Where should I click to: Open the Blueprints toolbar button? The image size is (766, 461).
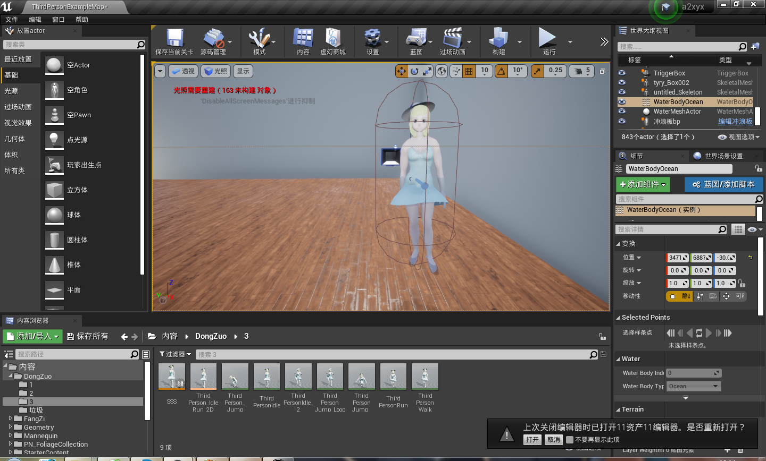[416, 42]
